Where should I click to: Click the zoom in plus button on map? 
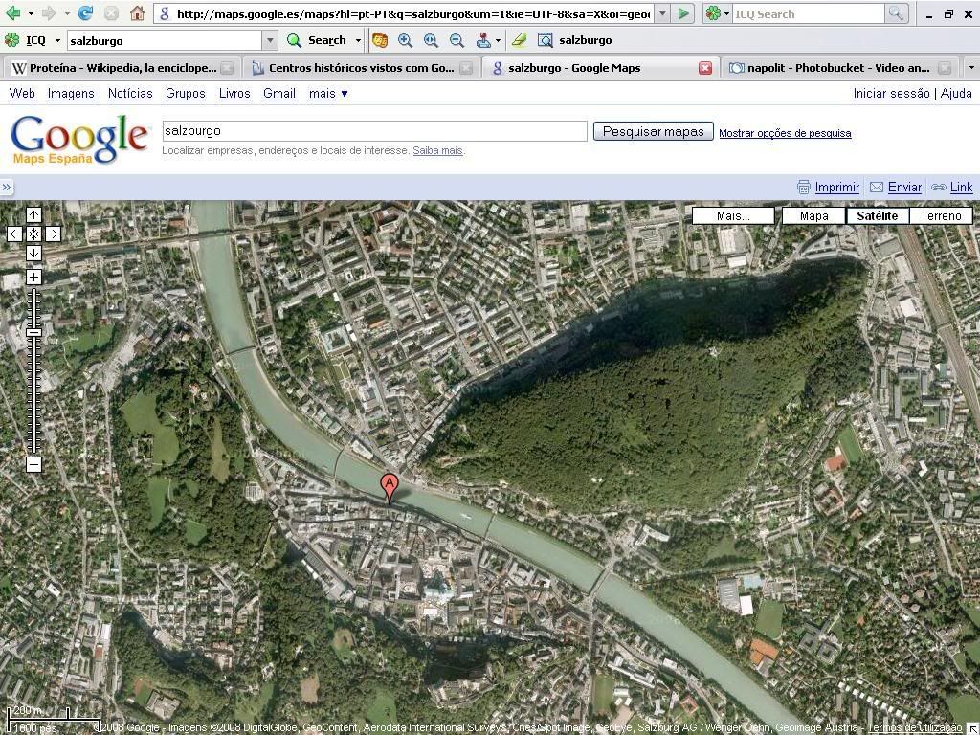(x=33, y=277)
